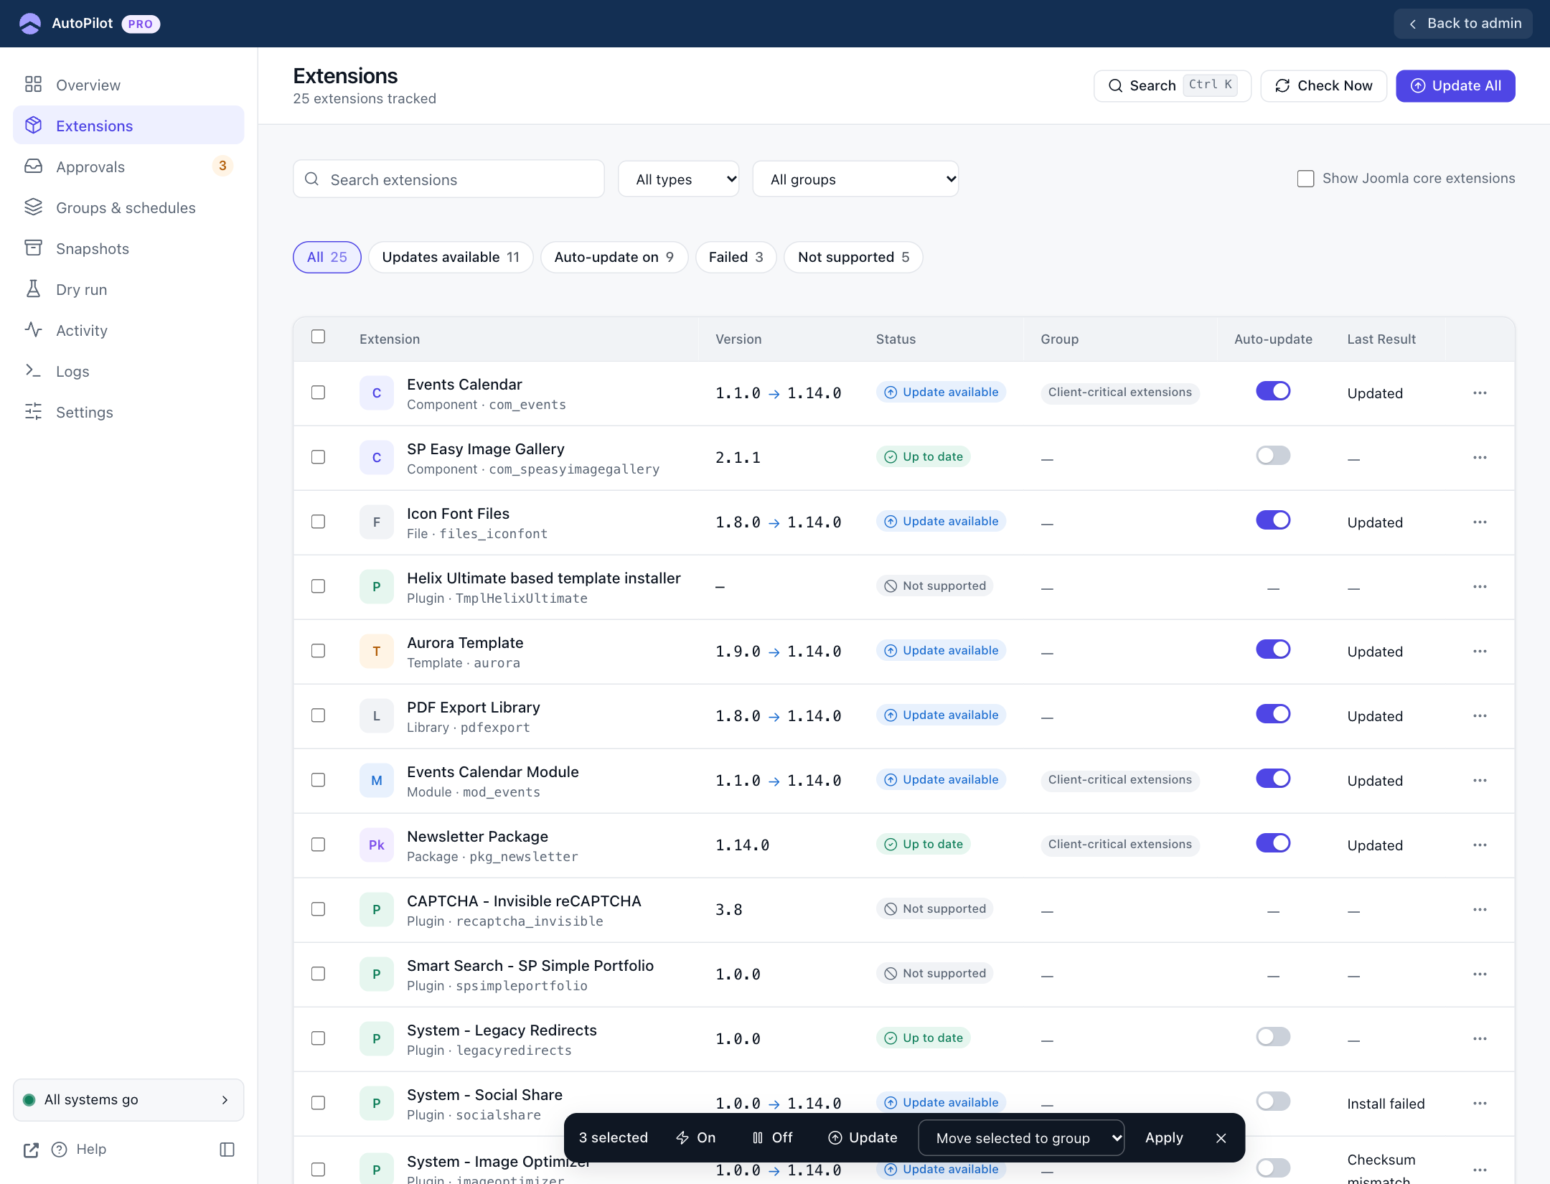Open the All groups dropdown
1550x1184 pixels.
click(855, 179)
